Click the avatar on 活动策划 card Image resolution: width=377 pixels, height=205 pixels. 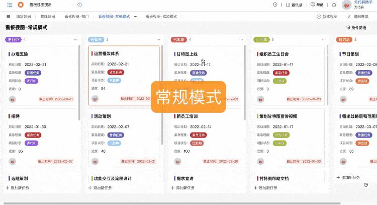coord(95,161)
